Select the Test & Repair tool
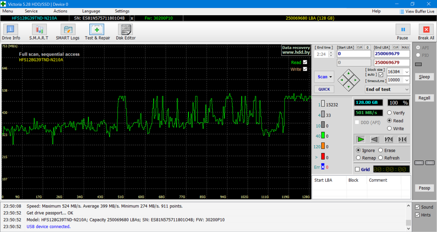Image resolution: width=437 pixels, height=232 pixels. [x=97, y=32]
